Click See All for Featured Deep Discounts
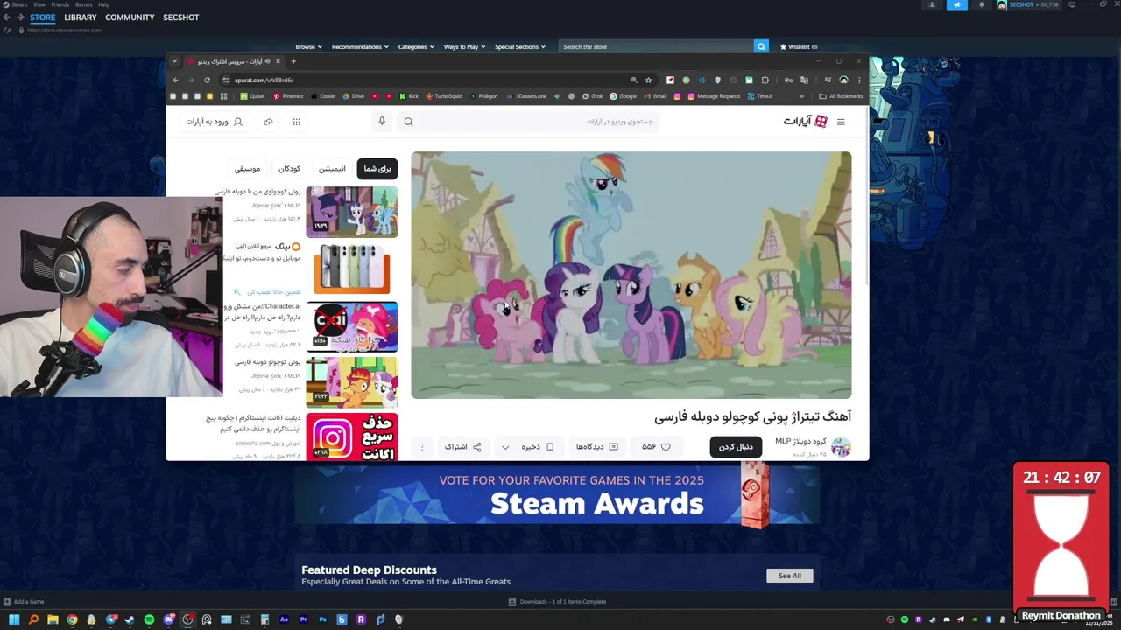 pyautogui.click(x=789, y=576)
